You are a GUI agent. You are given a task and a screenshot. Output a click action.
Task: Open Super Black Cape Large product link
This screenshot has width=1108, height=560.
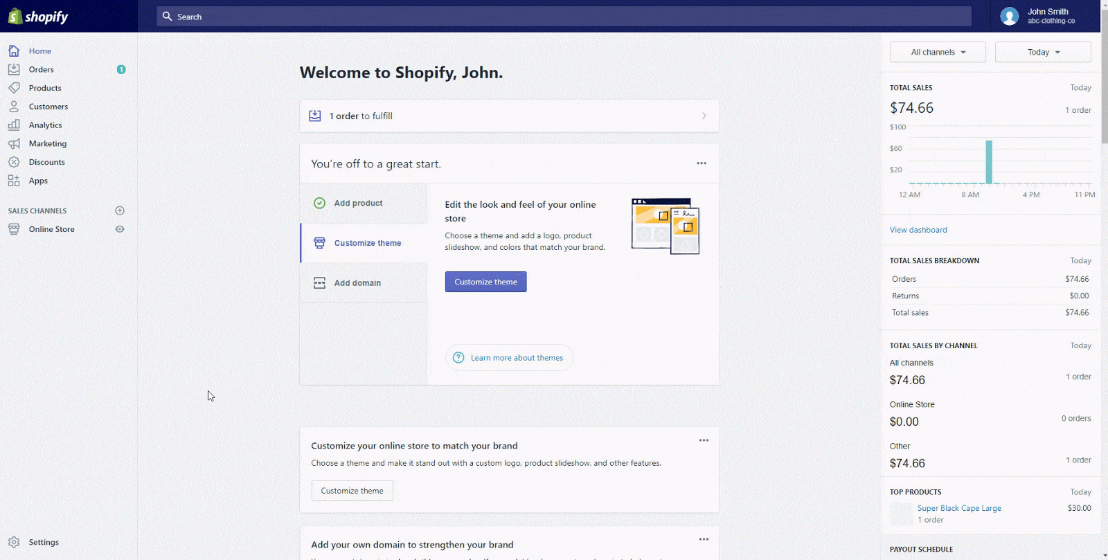point(959,508)
